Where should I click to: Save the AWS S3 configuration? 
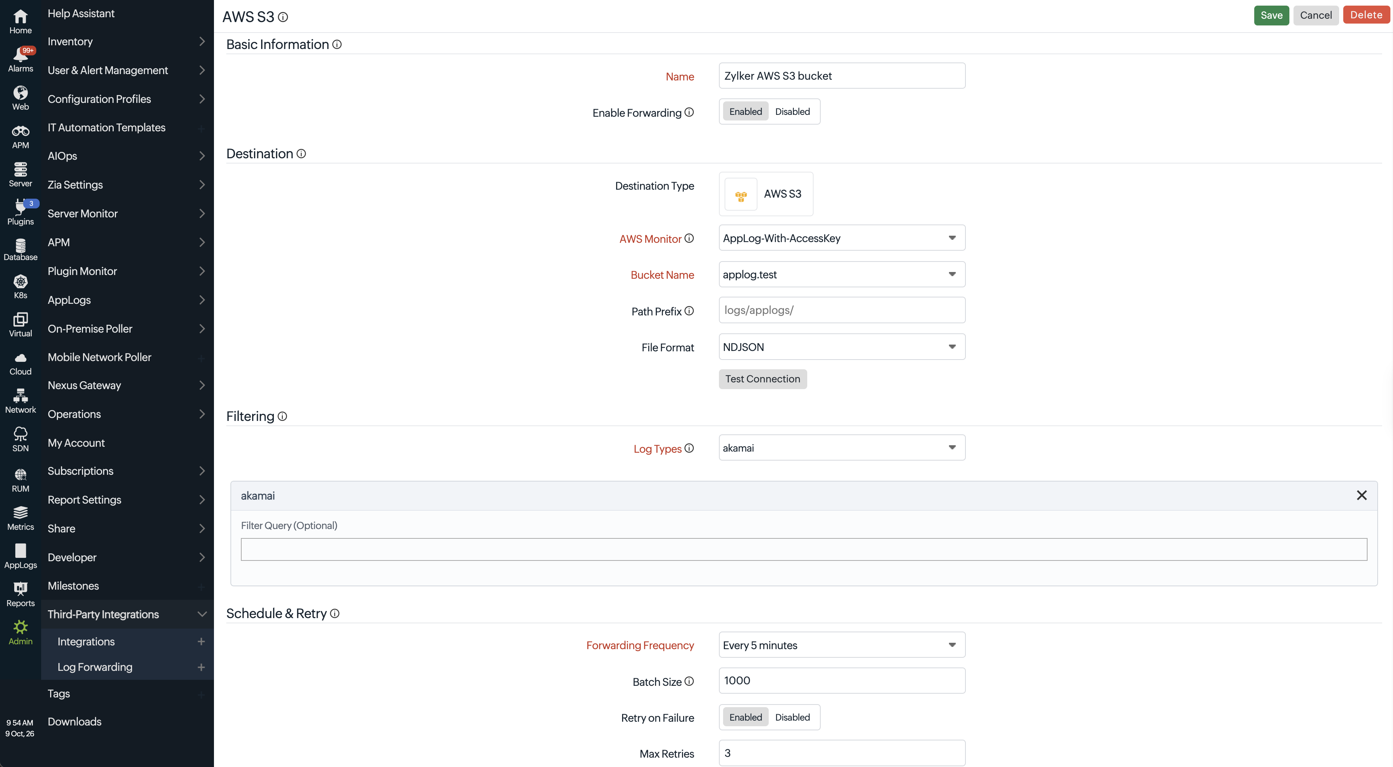(x=1271, y=15)
